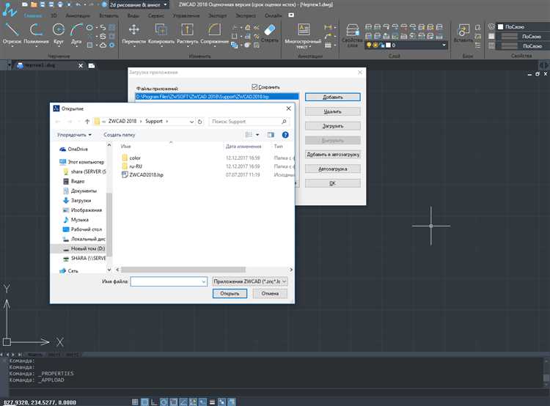
Task: Choose the Растянуть stretch tool
Action: click(187, 33)
